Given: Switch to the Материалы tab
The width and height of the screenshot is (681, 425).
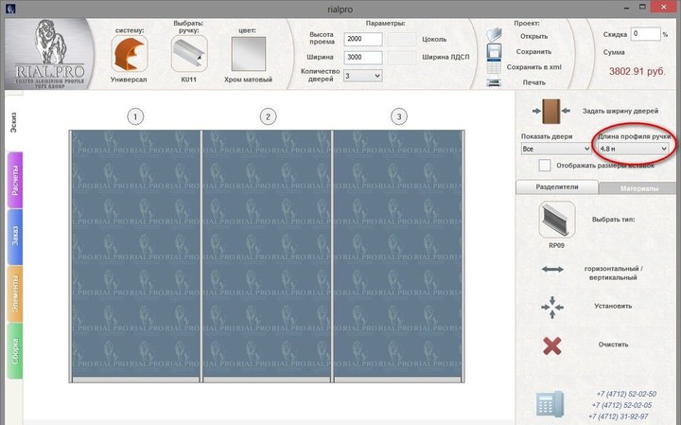Looking at the screenshot, I should click(x=639, y=188).
